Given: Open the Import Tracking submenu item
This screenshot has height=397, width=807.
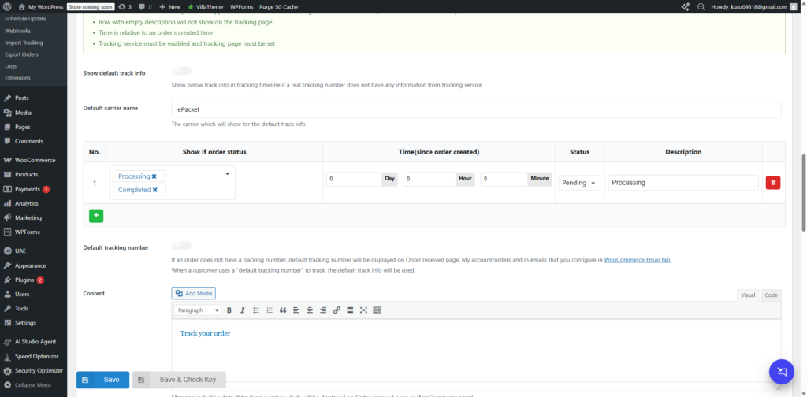Looking at the screenshot, I should 24,43.
